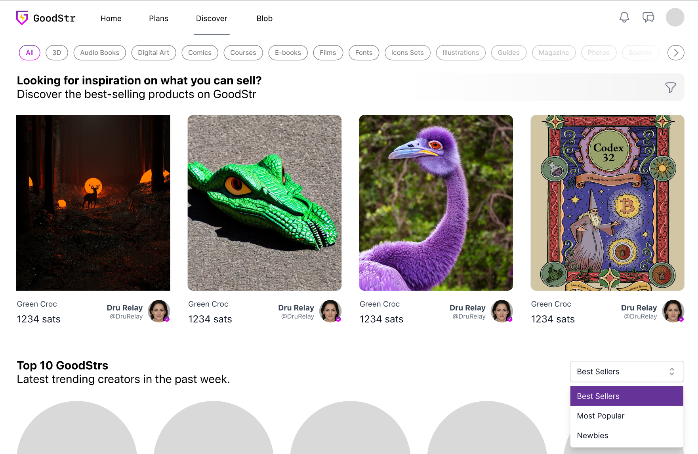
Task: Choose the Films category chip
Action: pos(328,53)
